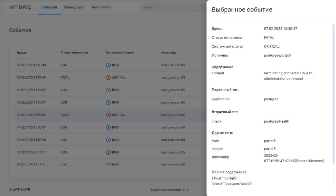Screen dimensions: 336x196
Task: Focus the Поиск search field
Action: click(173, 7)
